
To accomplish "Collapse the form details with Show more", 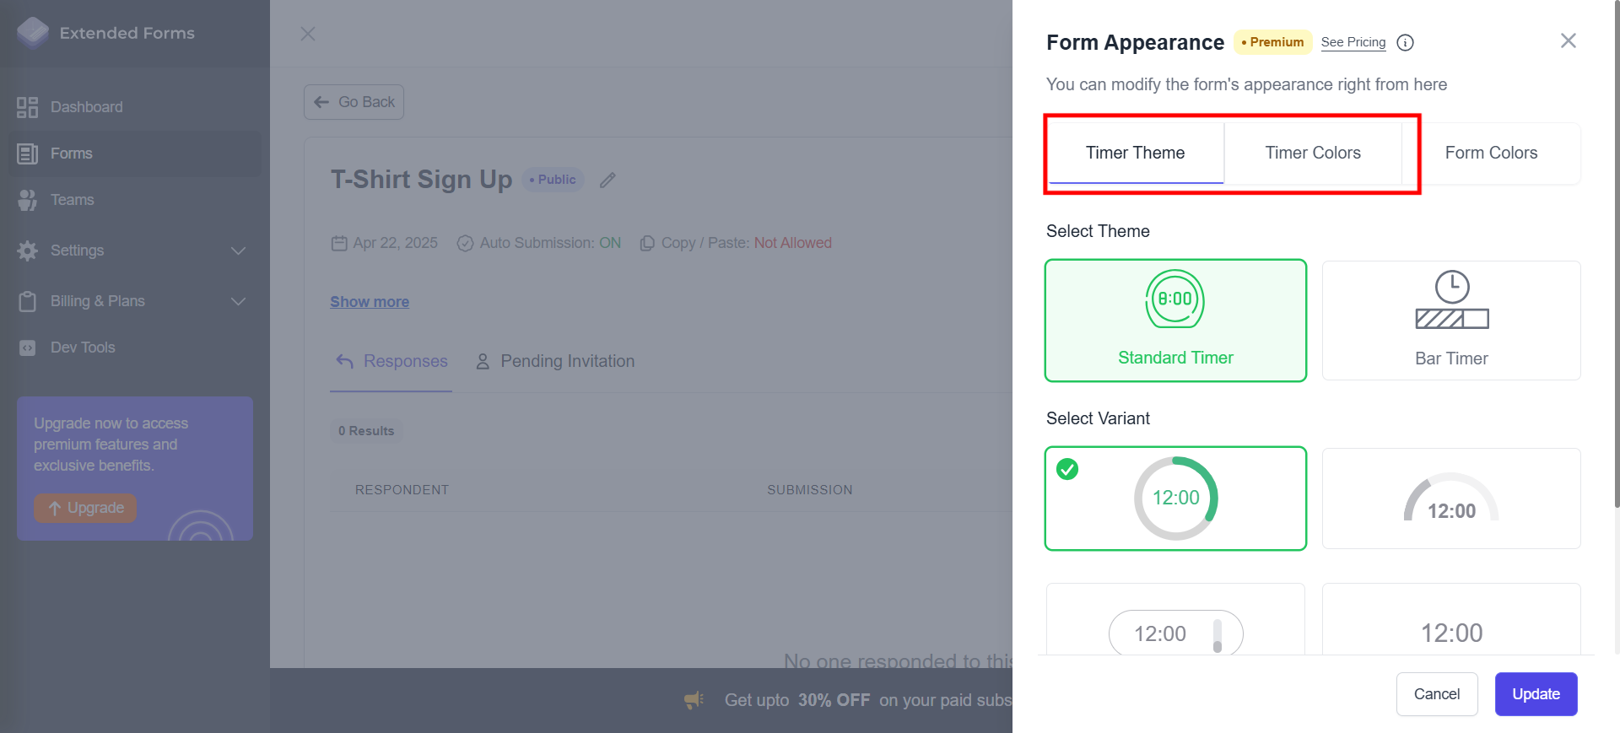I will [x=370, y=301].
